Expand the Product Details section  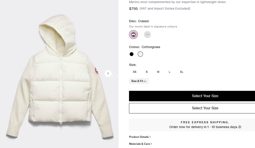click(140, 137)
